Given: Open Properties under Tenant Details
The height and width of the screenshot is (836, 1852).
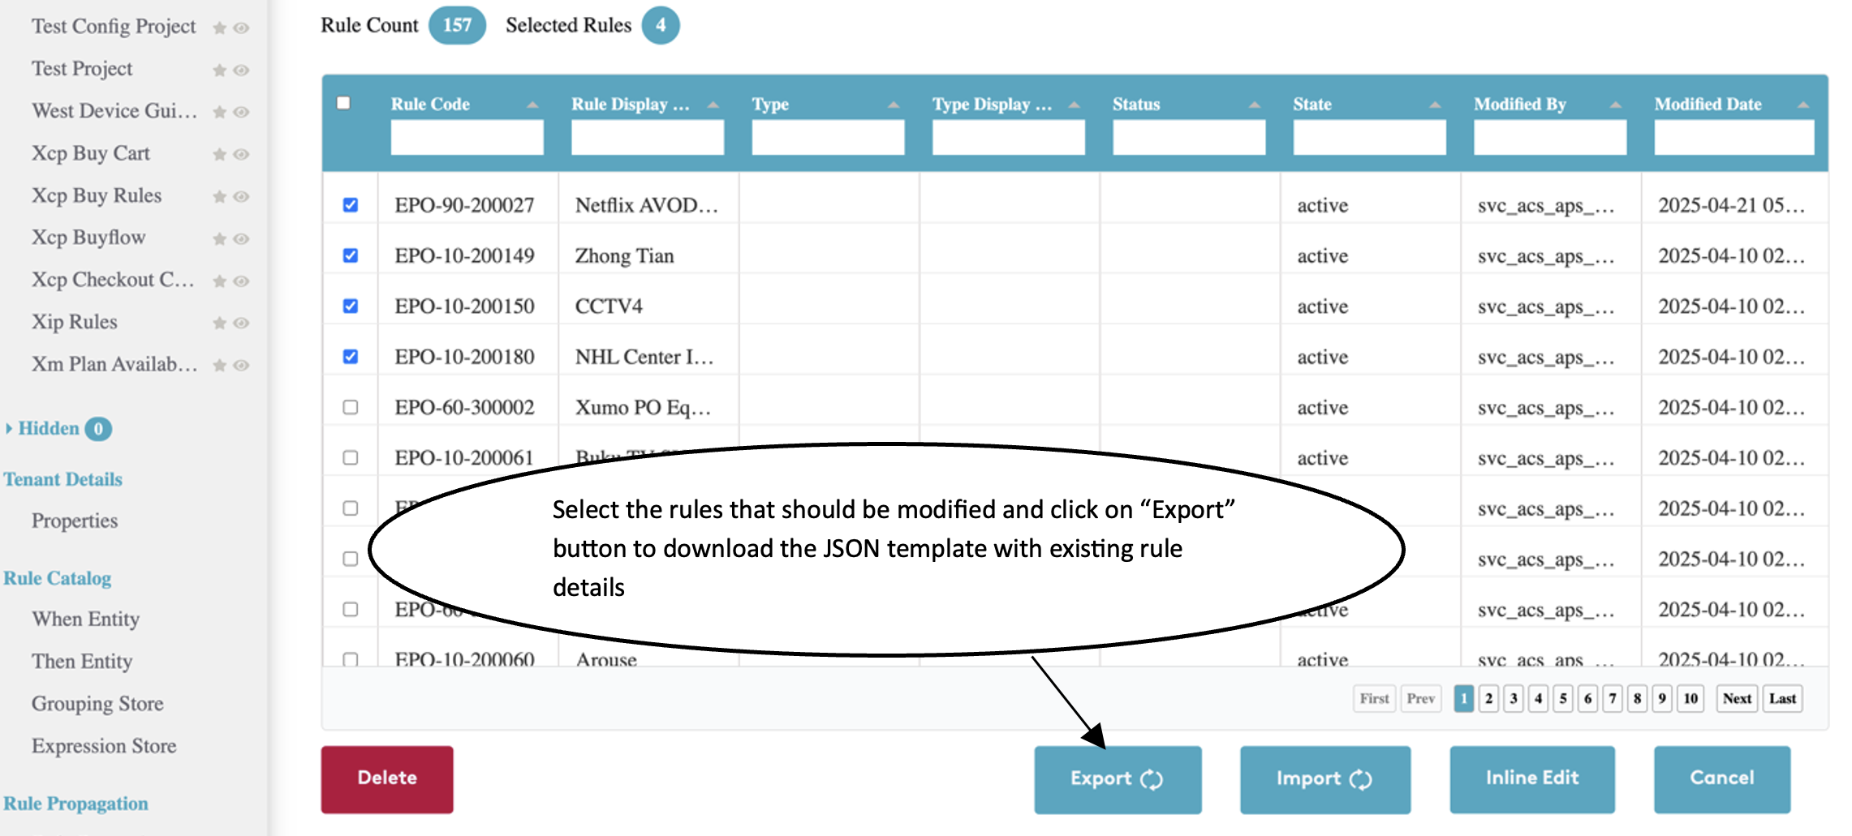Looking at the screenshot, I should point(75,521).
